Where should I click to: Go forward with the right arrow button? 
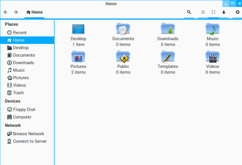point(16,12)
